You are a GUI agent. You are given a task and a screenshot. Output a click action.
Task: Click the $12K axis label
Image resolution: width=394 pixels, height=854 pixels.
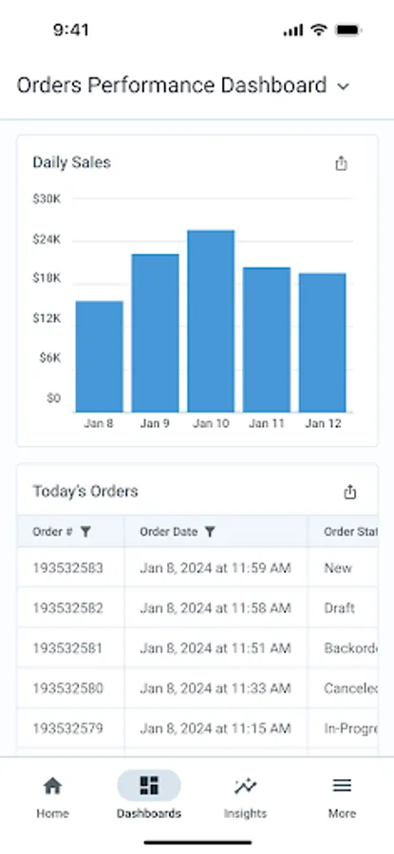47,318
